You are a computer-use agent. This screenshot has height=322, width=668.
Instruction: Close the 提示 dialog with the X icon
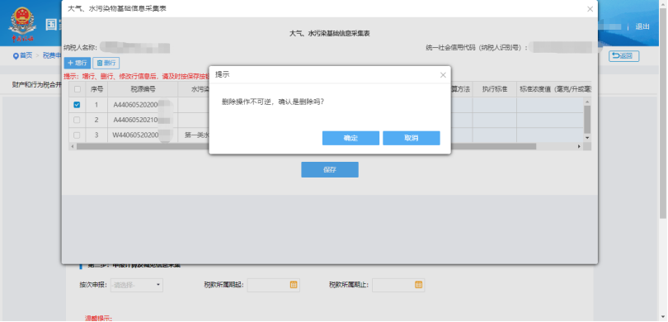(443, 75)
